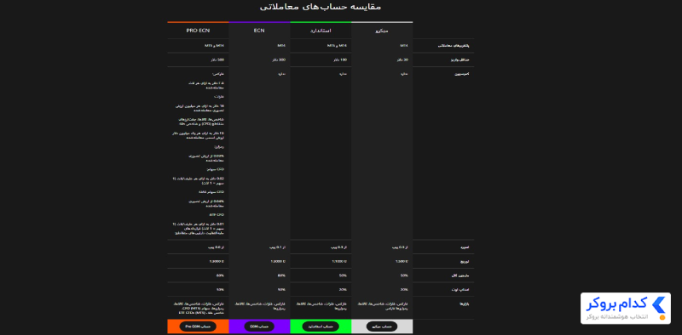682x335 pixels.
Task: Click the 500 دلار minimum deposit cell
Action: click(217, 60)
